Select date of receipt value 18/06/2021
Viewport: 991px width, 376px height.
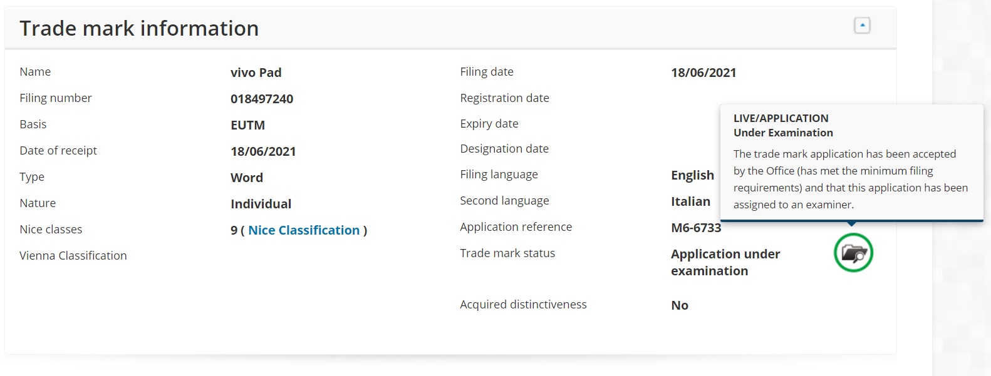(263, 151)
